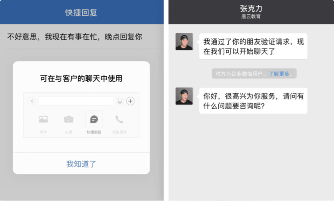The height and width of the screenshot is (201, 334).
Task: Tap the 快捷回复 header title
Action: pos(81,13)
